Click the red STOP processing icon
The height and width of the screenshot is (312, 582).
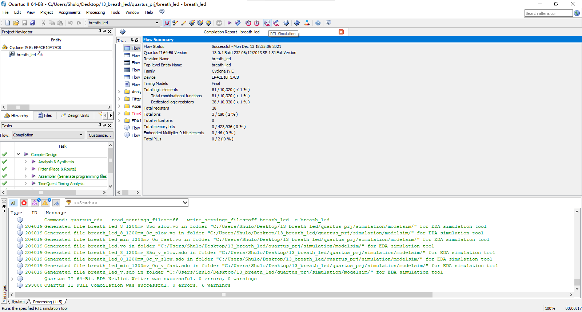click(219, 23)
